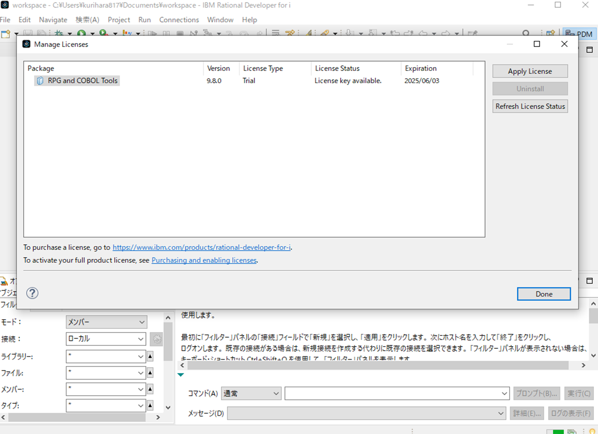Image resolution: width=598 pixels, height=434 pixels.
Task: Click the Done button
Action: coord(544,294)
